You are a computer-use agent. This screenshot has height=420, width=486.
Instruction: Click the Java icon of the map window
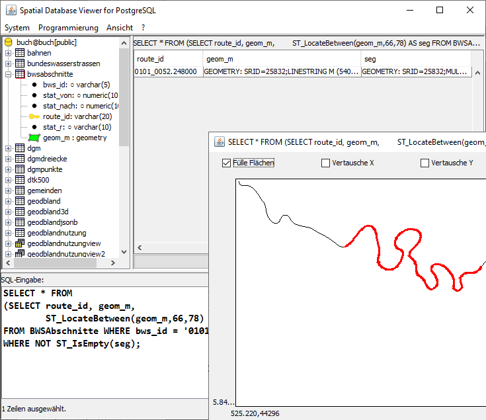click(x=220, y=142)
